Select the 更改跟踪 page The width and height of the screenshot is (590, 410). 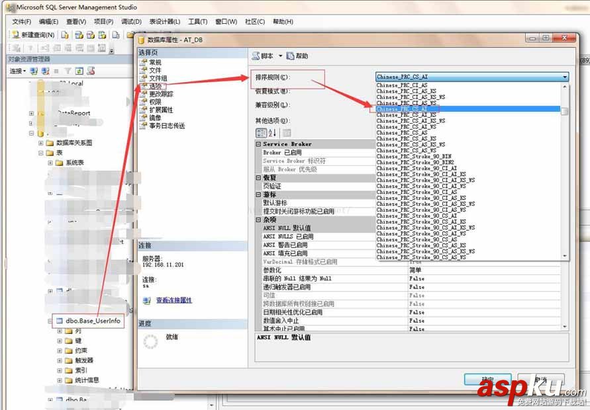[x=161, y=94]
